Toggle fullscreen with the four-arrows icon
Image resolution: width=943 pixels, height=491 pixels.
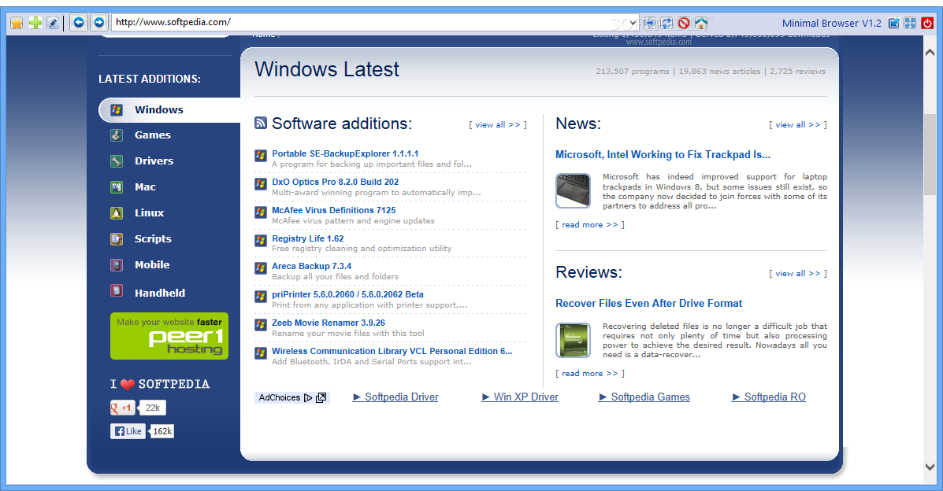click(x=911, y=23)
